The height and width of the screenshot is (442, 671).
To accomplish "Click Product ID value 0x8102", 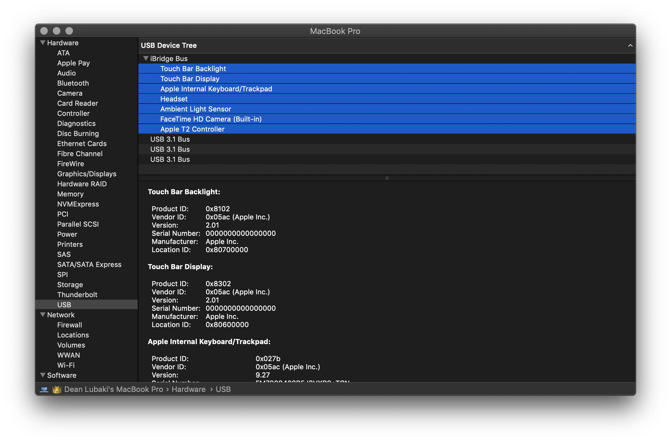I will pyautogui.click(x=218, y=209).
